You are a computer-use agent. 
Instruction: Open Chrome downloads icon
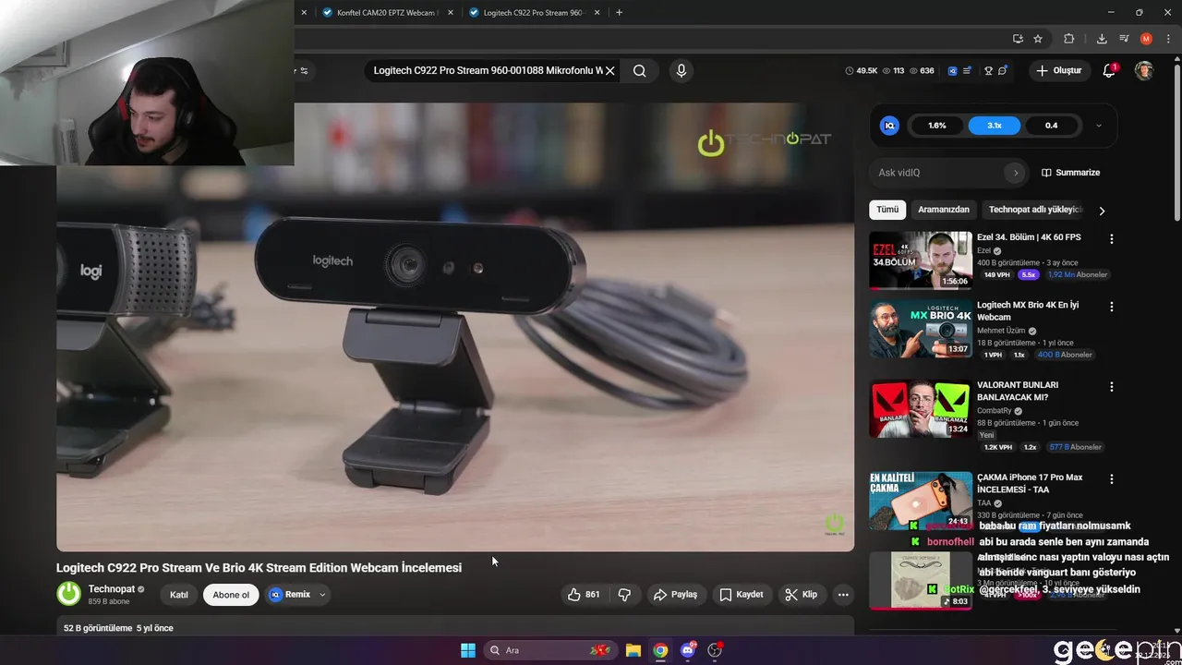point(1102,39)
